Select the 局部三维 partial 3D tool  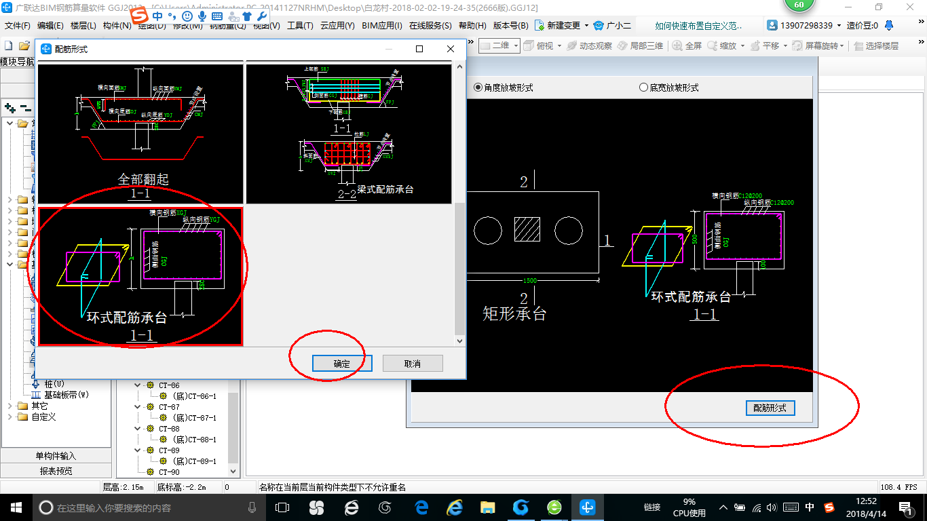point(640,45)
